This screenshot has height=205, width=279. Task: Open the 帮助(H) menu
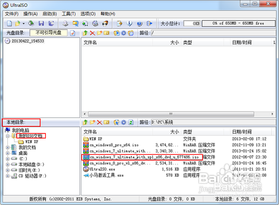[108, 14]
